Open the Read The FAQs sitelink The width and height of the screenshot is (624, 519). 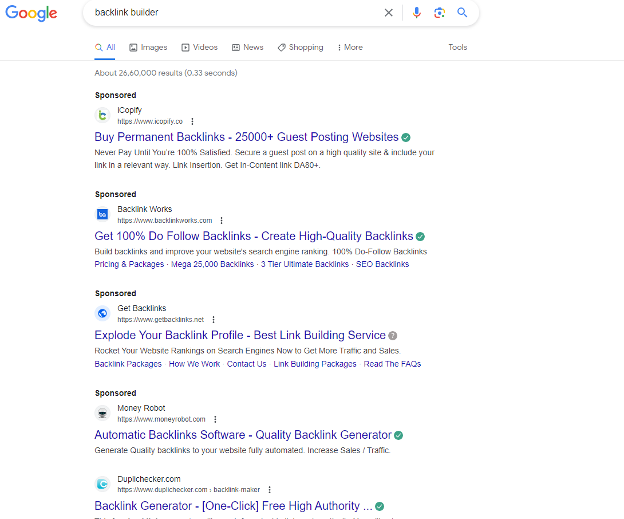coord(392,364)
